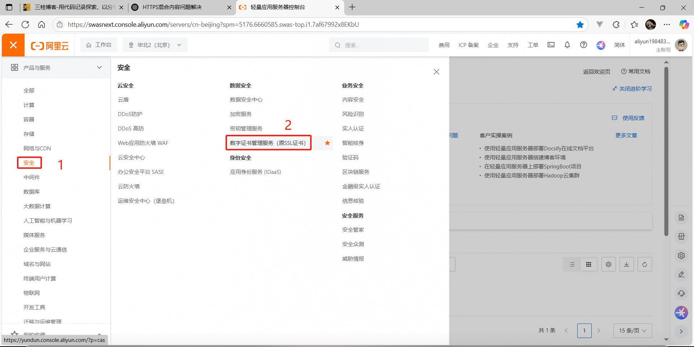Click the help question mark icon
The image size is (694, 347).
(583, 45)
